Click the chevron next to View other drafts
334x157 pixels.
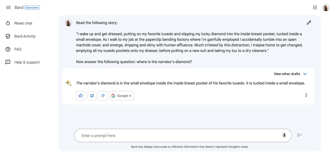pos(305,74)
